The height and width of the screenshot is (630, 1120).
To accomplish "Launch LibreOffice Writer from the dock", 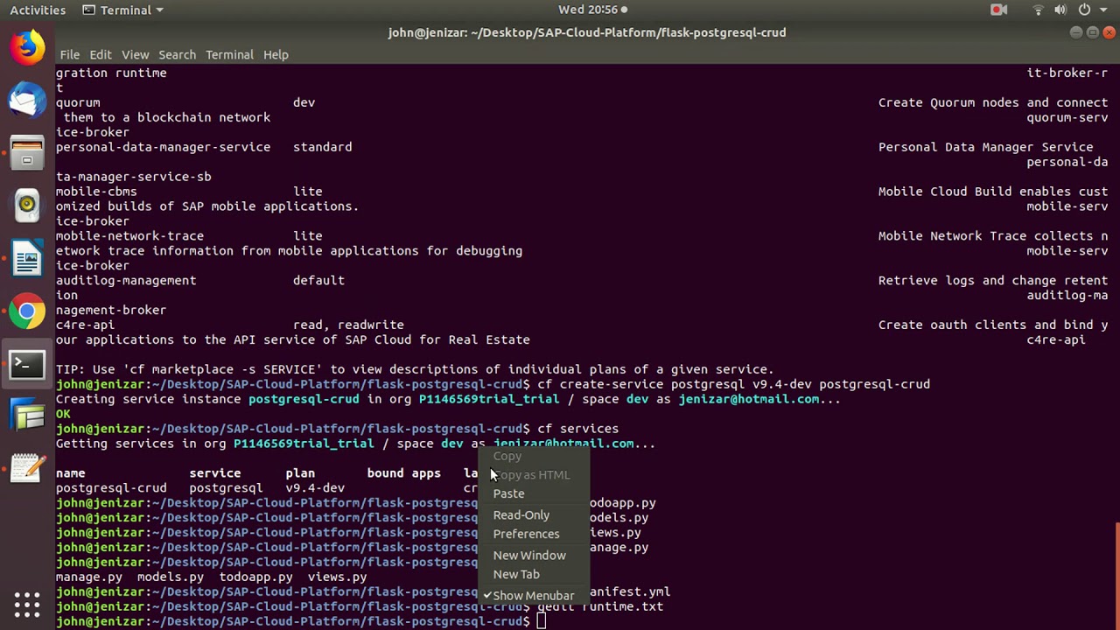I will tap(27, 258).
